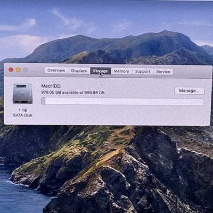Click the hard disk drive icon
213x213 pixels.
click(x=23, y=93)
